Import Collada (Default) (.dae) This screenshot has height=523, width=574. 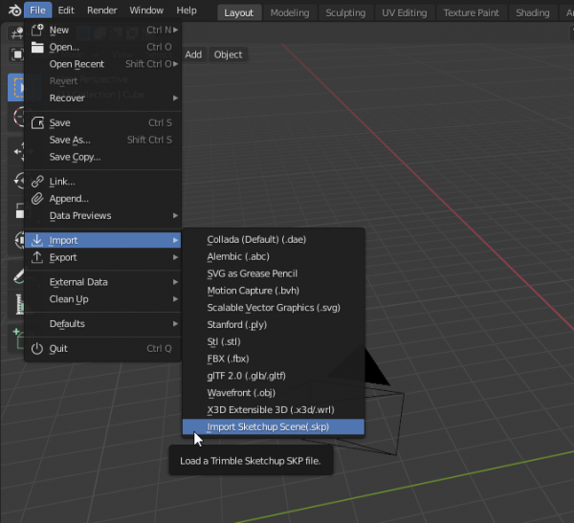pyautogui.click(x=274, y=239)
